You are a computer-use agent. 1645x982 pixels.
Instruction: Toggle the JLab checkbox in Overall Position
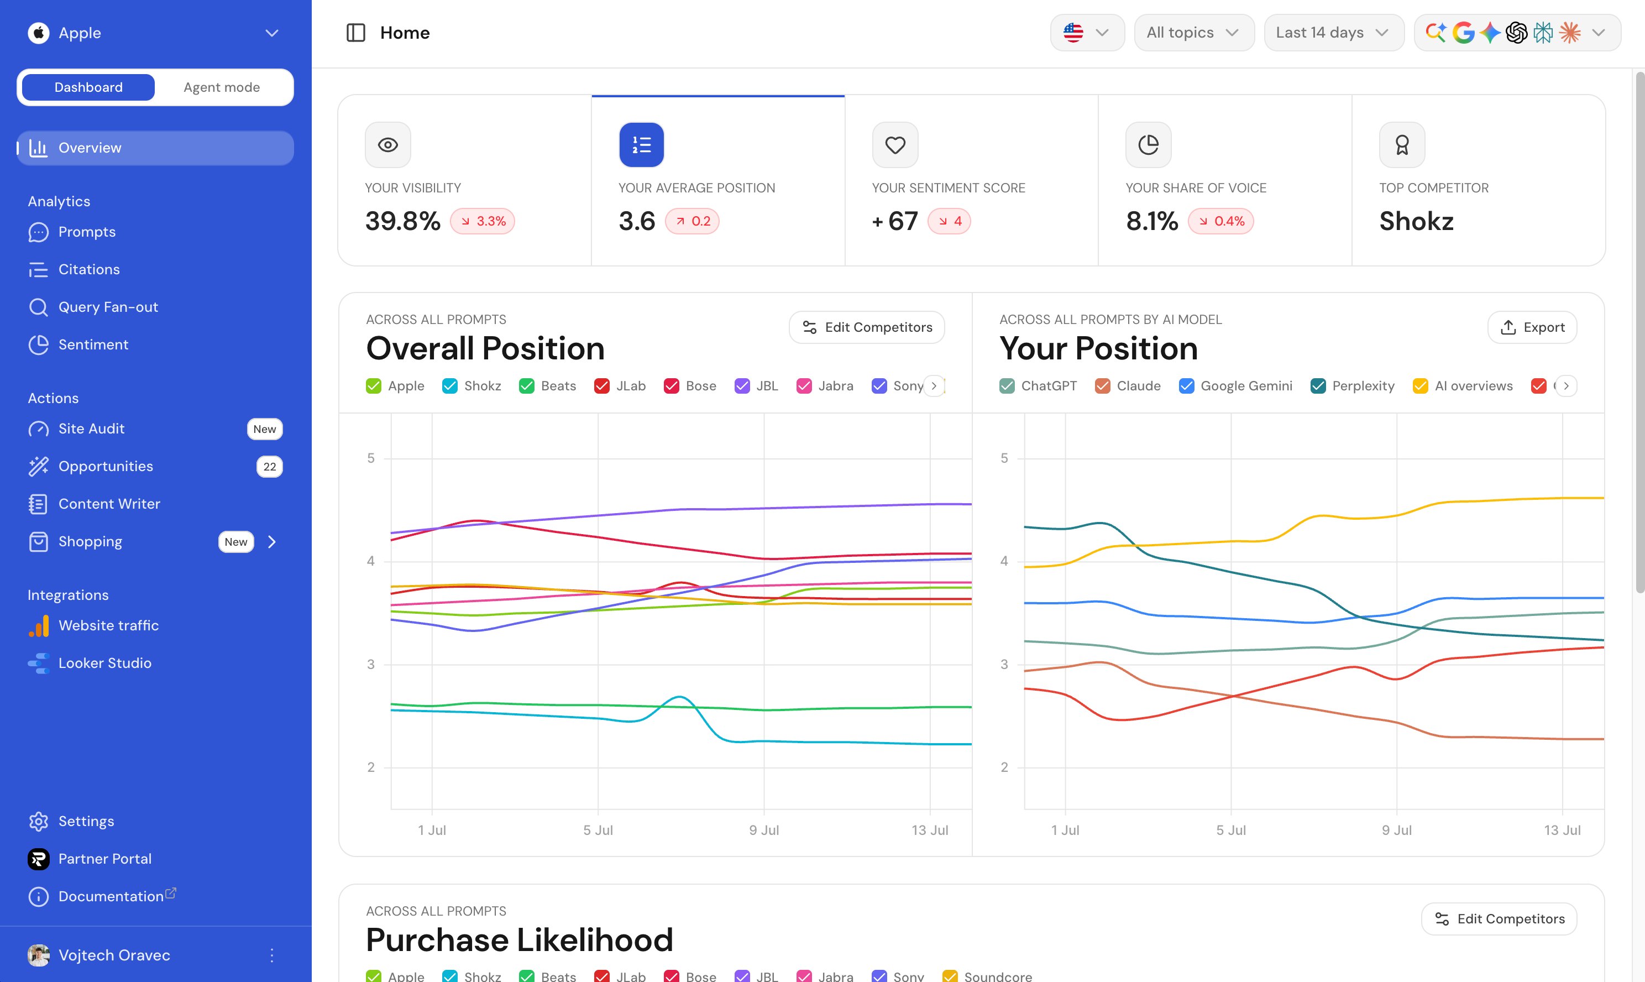(x=602, y=386)
